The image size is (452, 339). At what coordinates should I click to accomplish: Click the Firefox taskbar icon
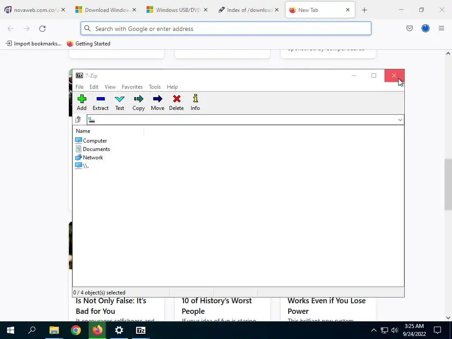point(98,330)
